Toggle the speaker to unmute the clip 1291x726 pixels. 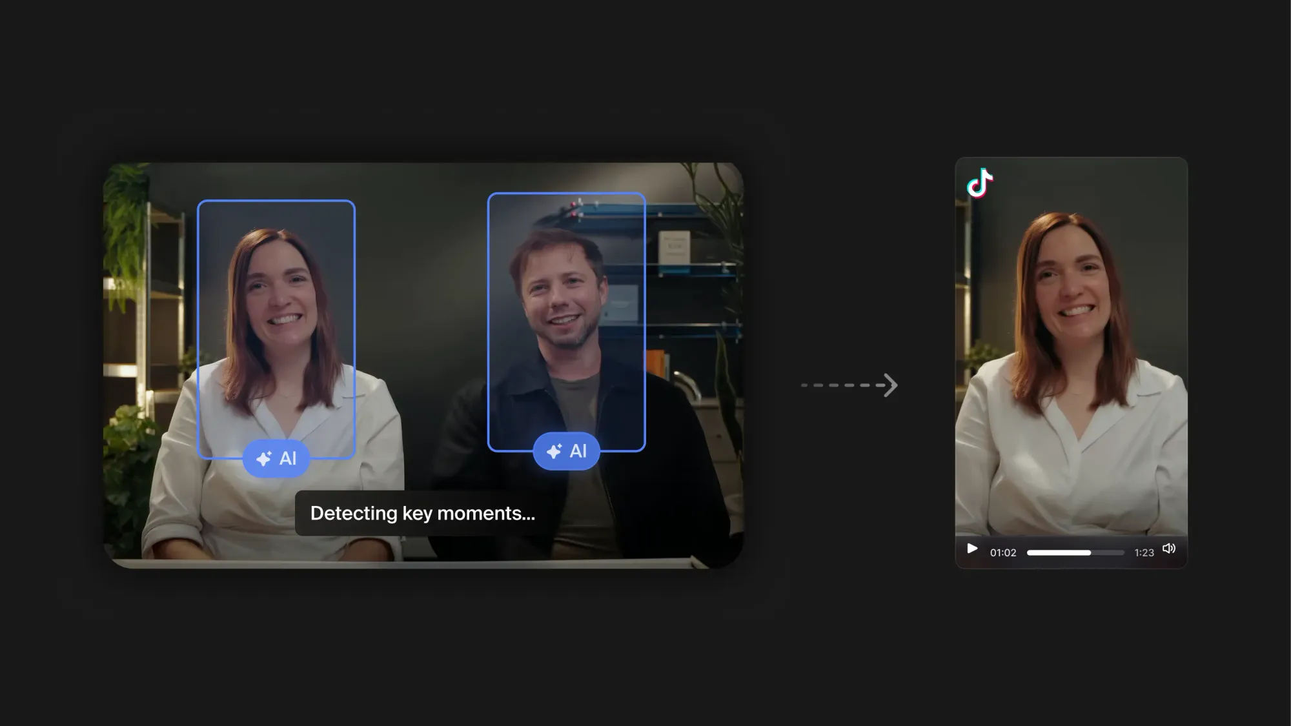(1170, 548)
